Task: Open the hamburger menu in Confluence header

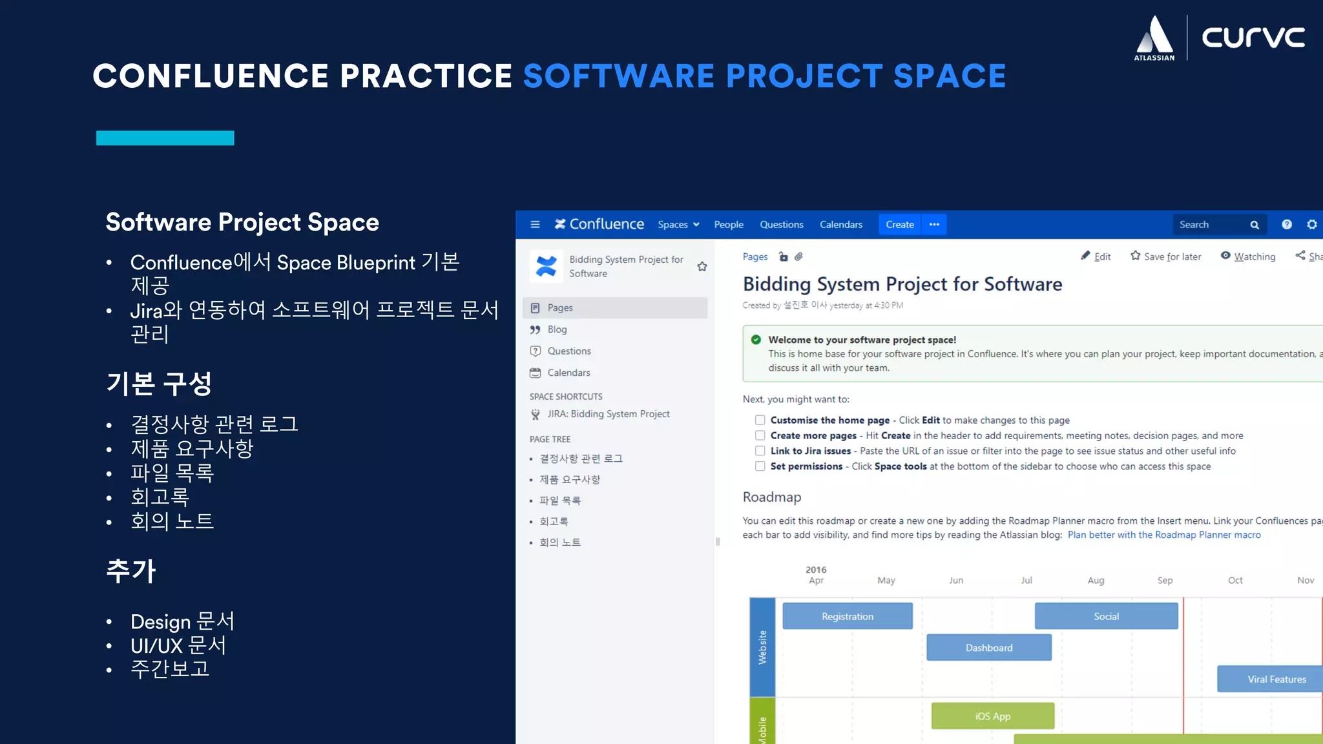Action: (535, 224)
